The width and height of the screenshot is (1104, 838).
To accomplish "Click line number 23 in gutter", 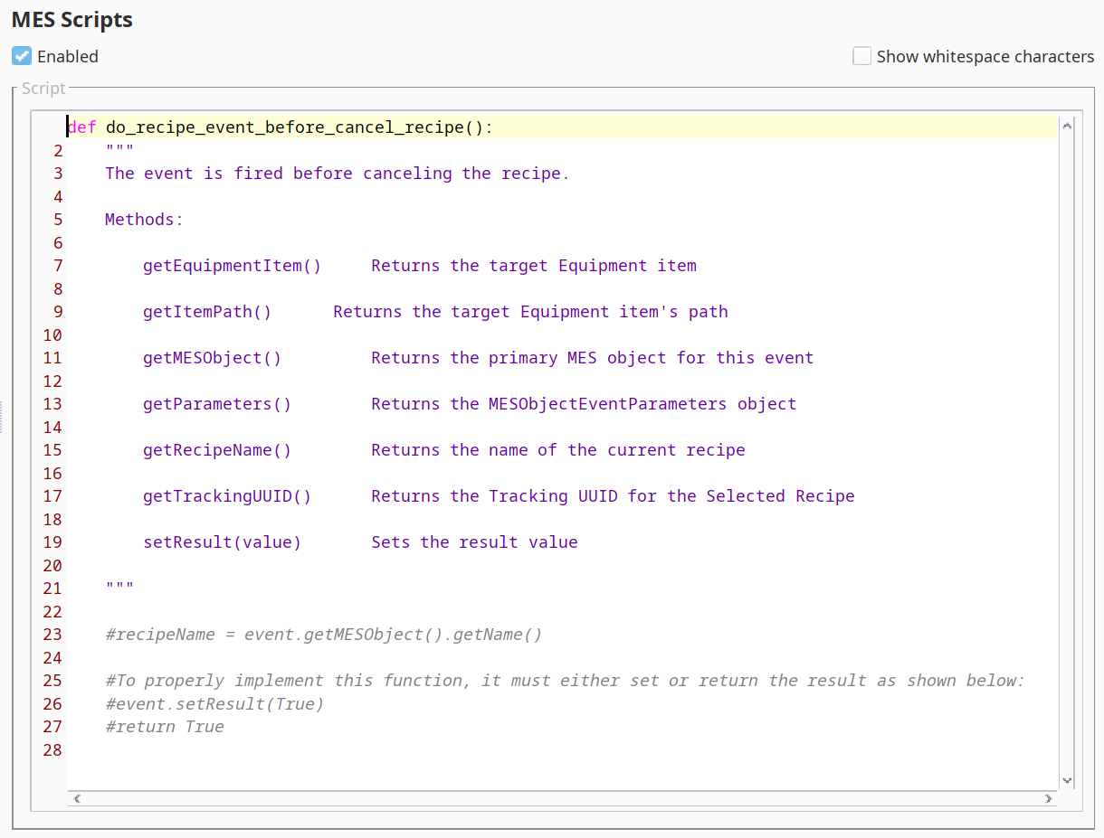I will (52, 635).
